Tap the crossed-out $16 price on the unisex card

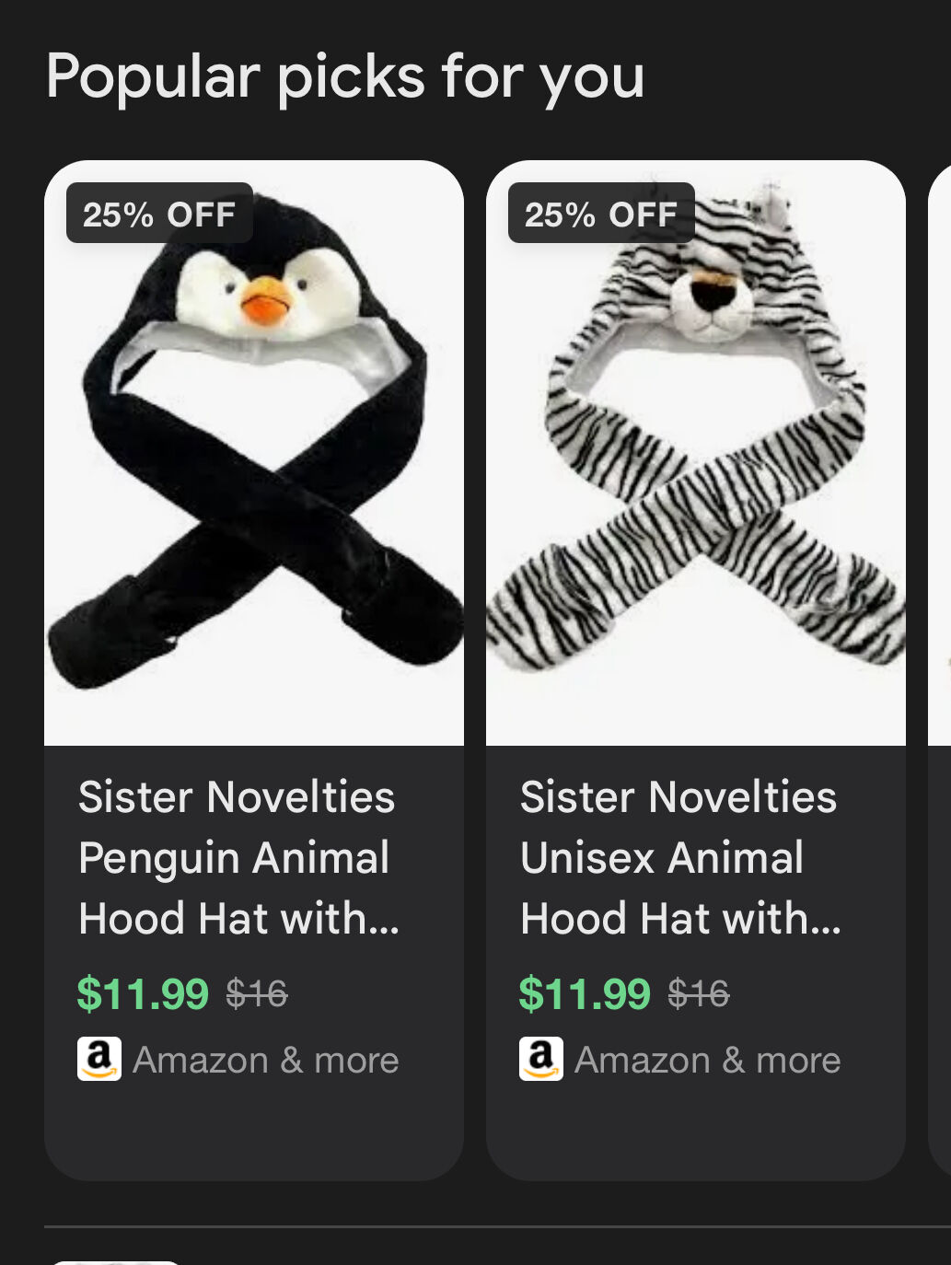[x=699, y=993]
